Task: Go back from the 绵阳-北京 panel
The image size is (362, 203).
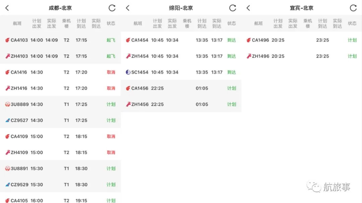Action: [128, 8]
